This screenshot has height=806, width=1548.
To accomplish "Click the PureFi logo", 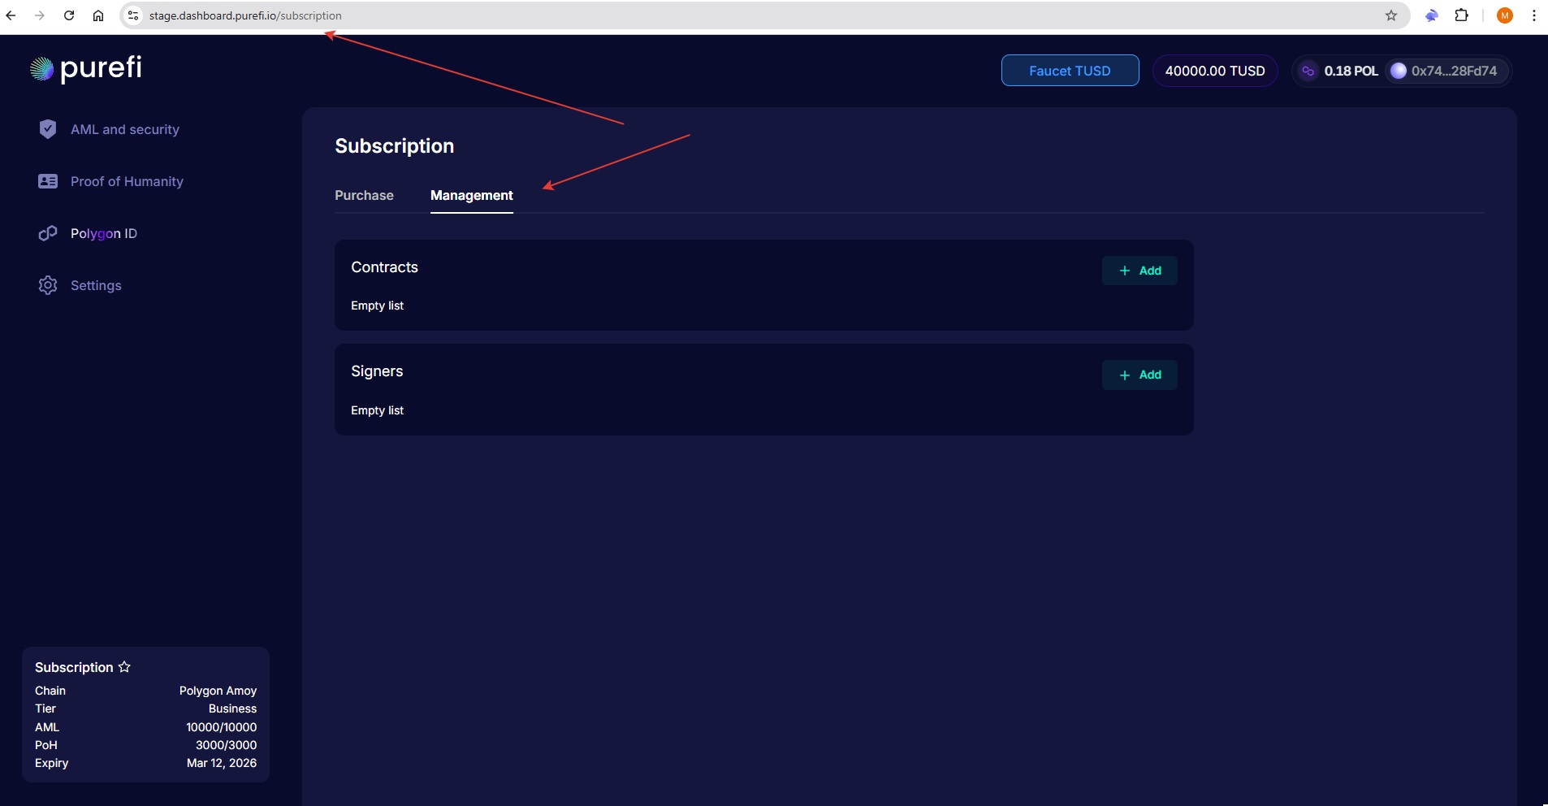I will [x=85, y=69].
